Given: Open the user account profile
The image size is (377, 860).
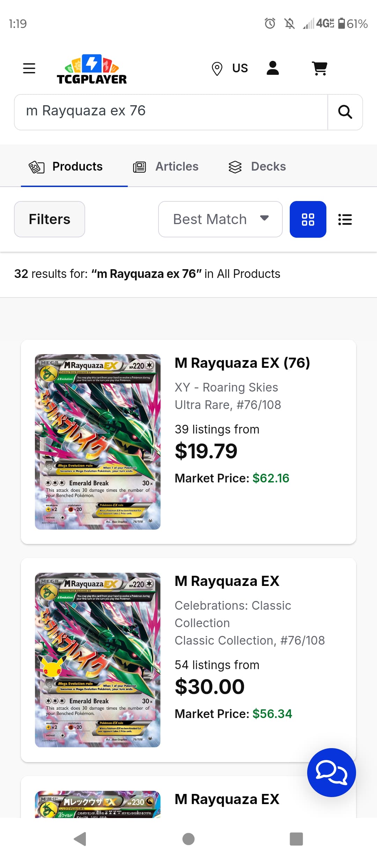Looking at the screenshot, I should click(x=273, y=68).
